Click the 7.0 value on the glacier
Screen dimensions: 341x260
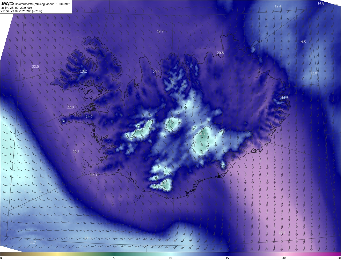[x=140, y=131]
